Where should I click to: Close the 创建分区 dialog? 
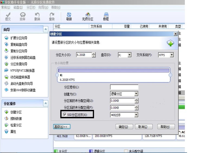click(176, 34)
